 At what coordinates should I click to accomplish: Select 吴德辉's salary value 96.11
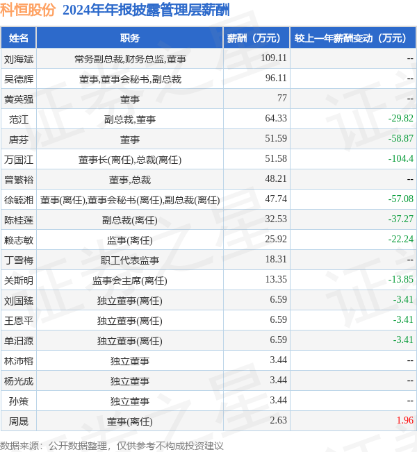click(x=276, y=78)
